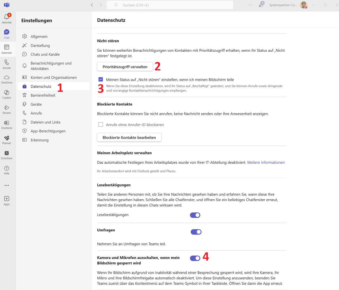Click into the Suchen search field
339x290 pixels.
173,5
